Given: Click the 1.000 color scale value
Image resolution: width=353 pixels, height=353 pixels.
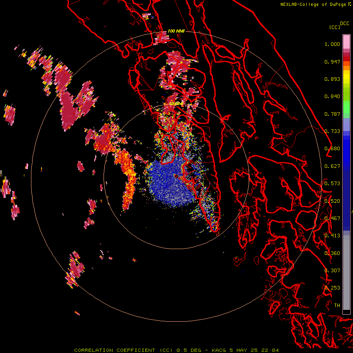Looking at the screenshot, I should point(332,44).
